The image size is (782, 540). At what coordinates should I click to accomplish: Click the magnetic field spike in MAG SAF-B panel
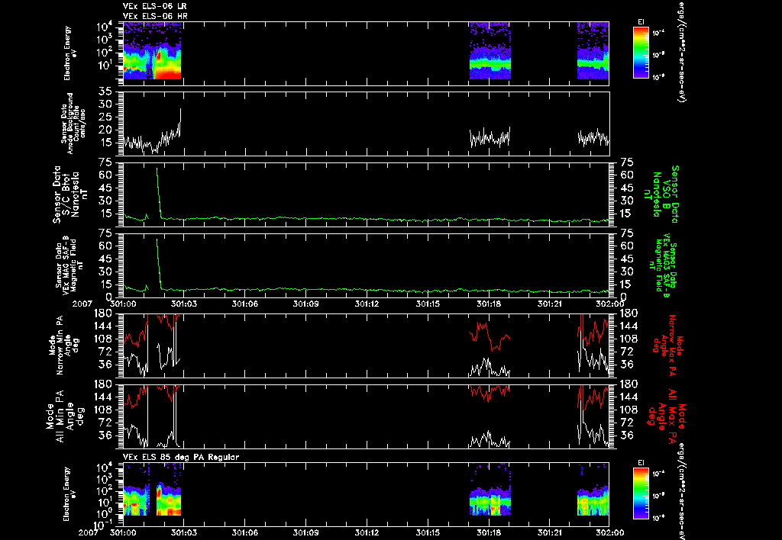[x=159, y=263]
